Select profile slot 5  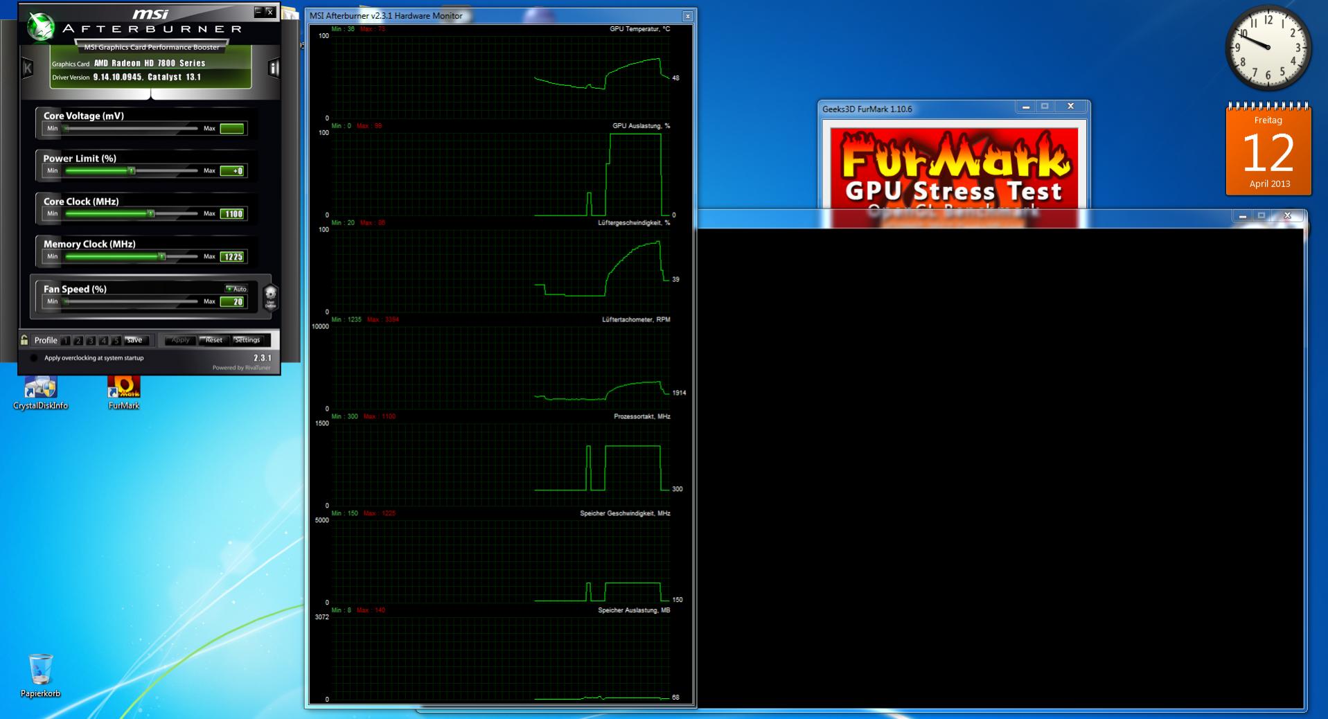[x=116, y=340]
